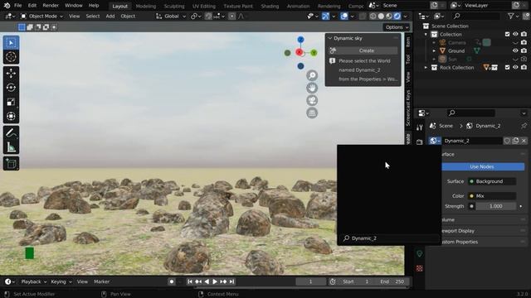Click the blue Z axis gizmo
Screen dimensions: 531x298
coord(300,40)
